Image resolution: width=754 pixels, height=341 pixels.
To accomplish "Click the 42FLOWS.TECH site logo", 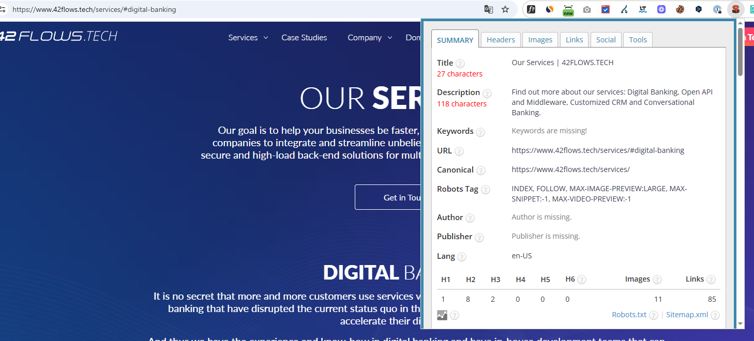I will pos(58,36).
